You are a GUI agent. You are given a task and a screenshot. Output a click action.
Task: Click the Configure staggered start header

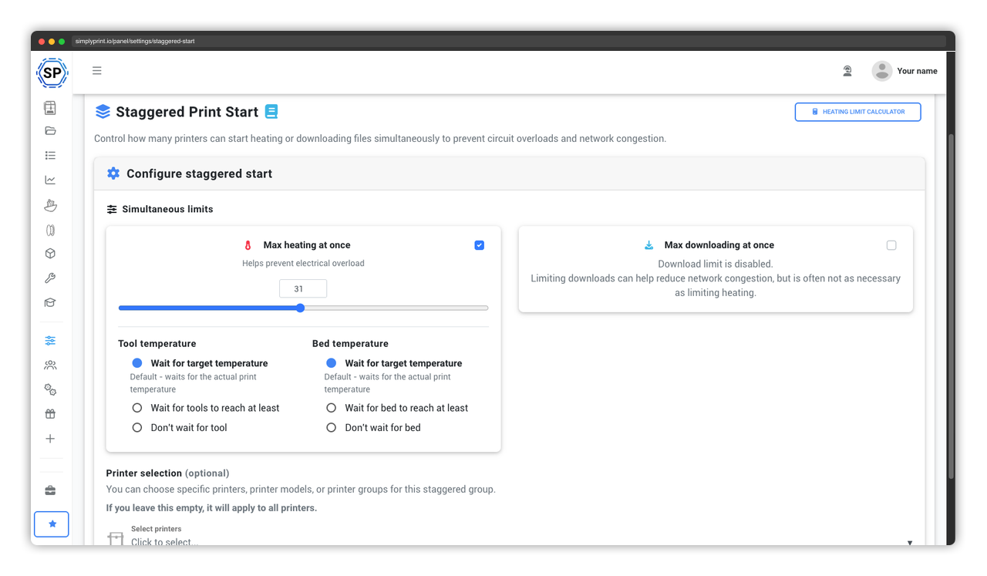pyautogui.click(x=510, y=173)
